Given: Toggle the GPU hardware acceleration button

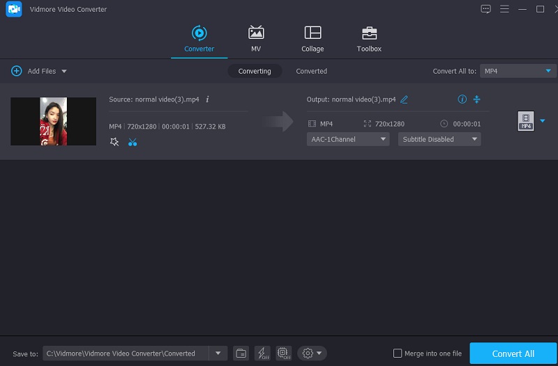Looking at the screenshot, I should pos(283,353).
